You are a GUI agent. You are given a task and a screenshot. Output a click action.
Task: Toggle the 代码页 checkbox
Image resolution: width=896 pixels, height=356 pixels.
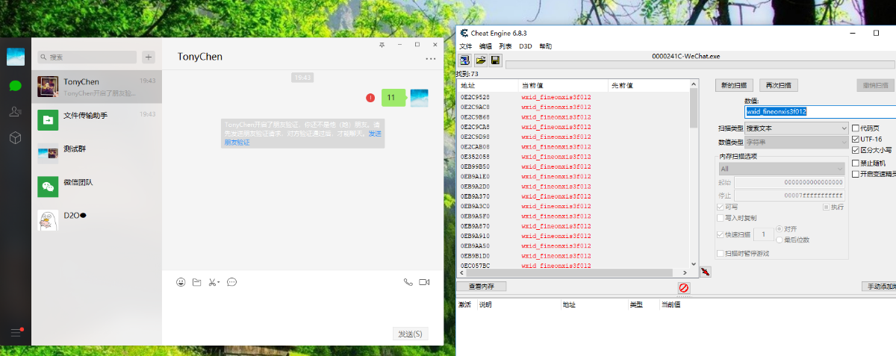click(x=856, y=128)
